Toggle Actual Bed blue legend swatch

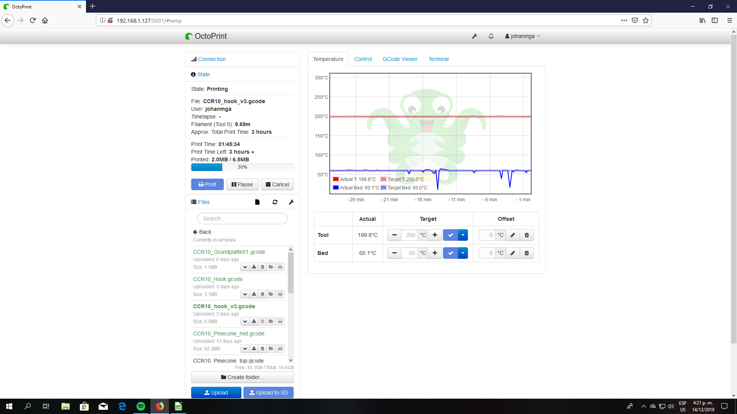coord(336,187)
